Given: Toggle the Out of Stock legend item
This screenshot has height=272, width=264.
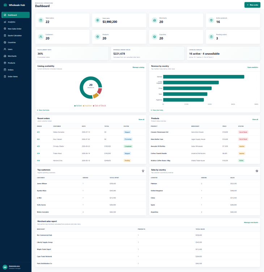Looking at the screenshot, I should pyautogui.click(x=99, y=106).
